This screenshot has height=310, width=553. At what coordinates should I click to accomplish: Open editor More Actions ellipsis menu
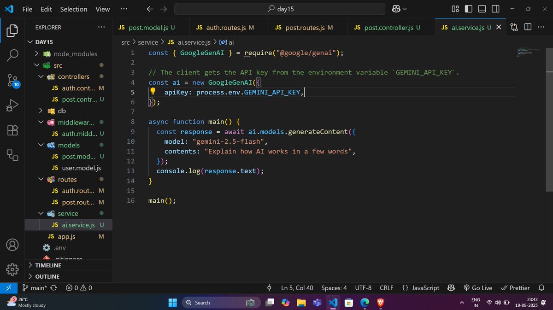tap(541, 27)
